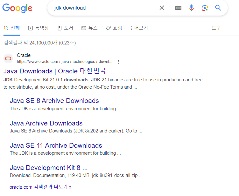Click oracle.com 검색결과 더보기 link
Image resolution: width=239 pixels, height=196 pixels.
click(x=40, y=187)
